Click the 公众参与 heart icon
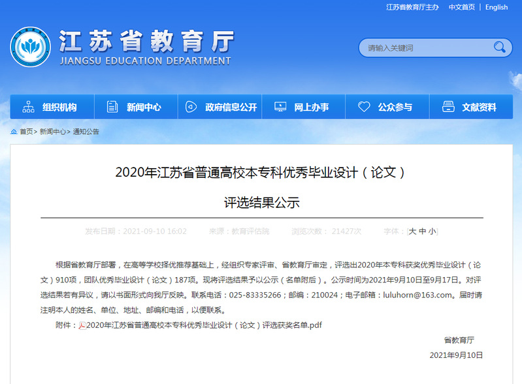The image size is (522, 384). pos(363,107)
